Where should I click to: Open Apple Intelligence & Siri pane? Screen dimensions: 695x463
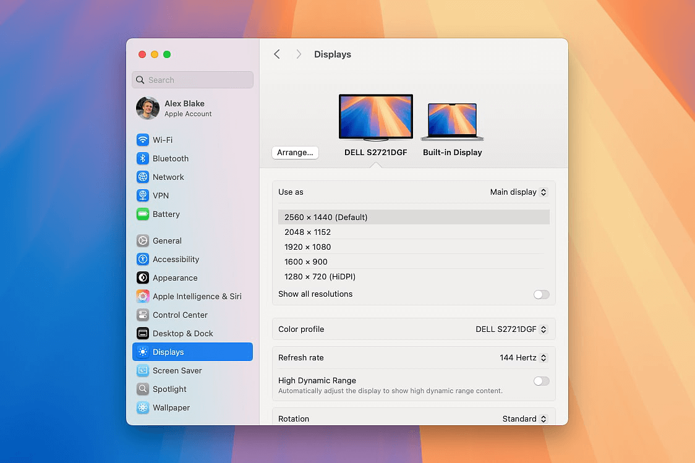192,297
